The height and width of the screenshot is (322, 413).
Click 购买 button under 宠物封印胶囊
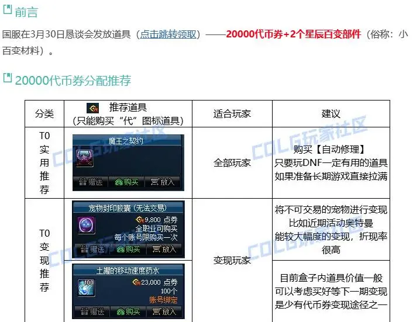pyautogui.click(x=128, y=249)
